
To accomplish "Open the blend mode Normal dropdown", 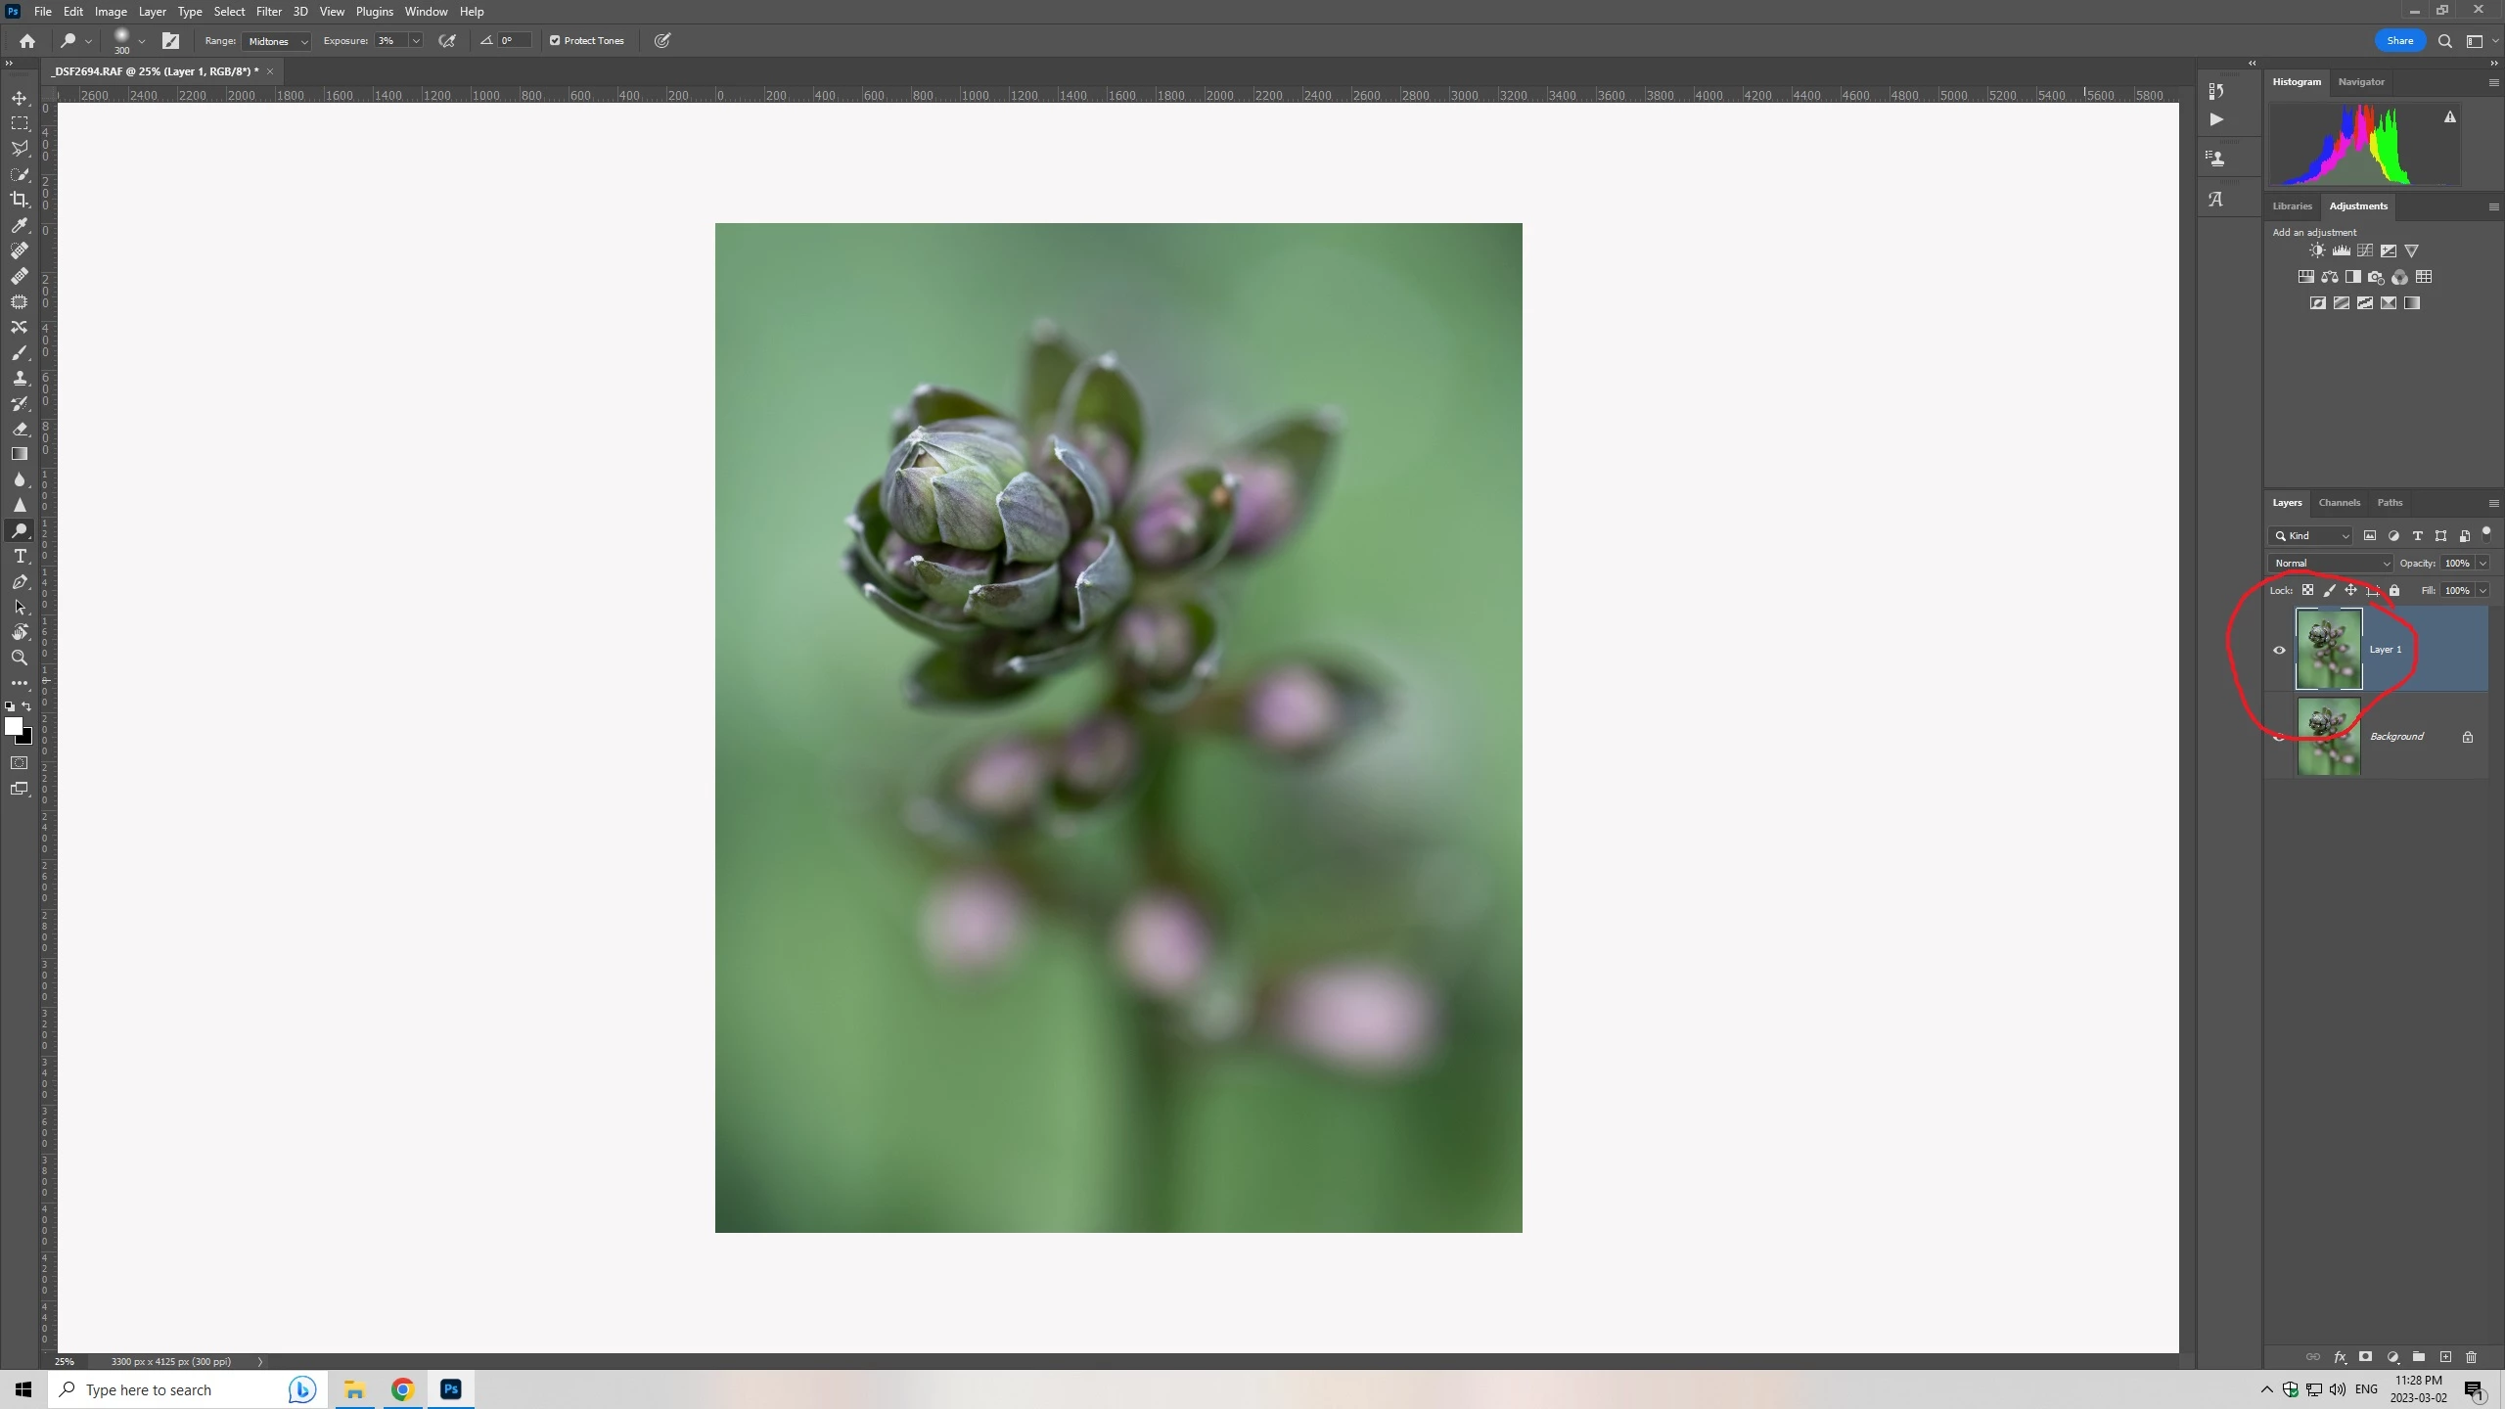I will pos(2331,563).
